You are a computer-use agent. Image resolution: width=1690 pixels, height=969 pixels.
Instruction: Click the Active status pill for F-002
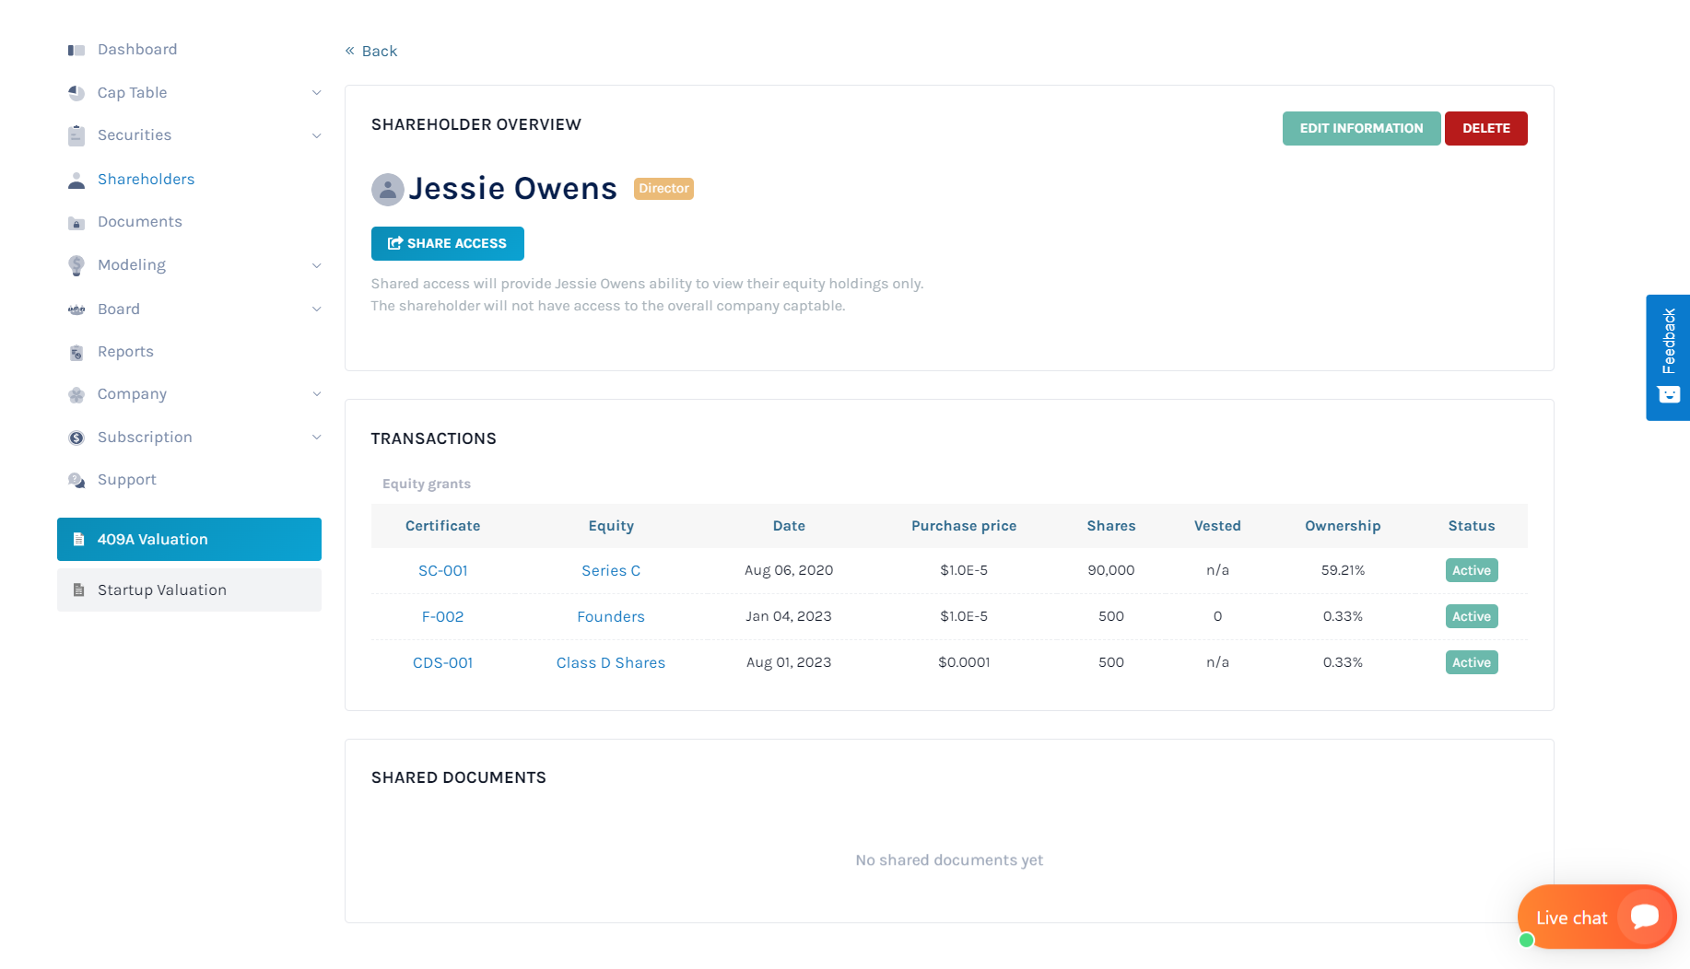(1471, 615)
